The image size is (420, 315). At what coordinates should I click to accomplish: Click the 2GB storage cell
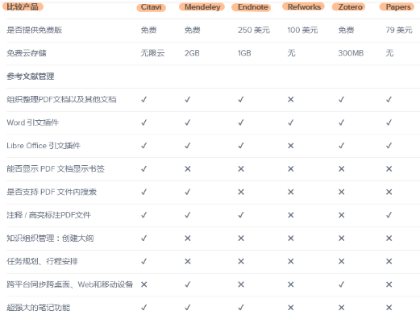pos(192,53)
